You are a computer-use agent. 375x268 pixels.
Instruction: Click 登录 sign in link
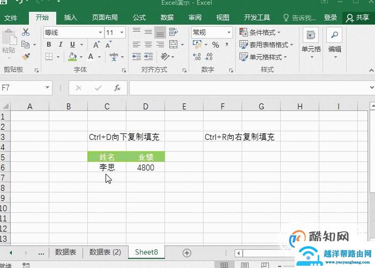coord(331,18)
